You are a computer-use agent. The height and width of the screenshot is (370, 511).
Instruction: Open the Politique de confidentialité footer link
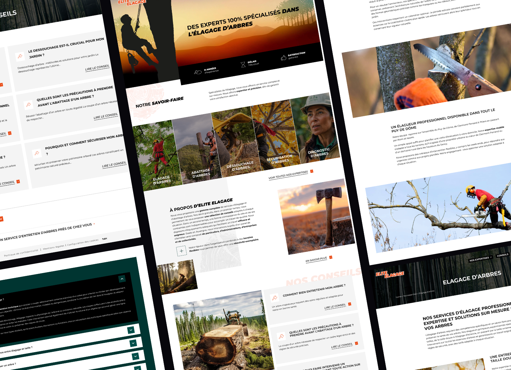21,253
